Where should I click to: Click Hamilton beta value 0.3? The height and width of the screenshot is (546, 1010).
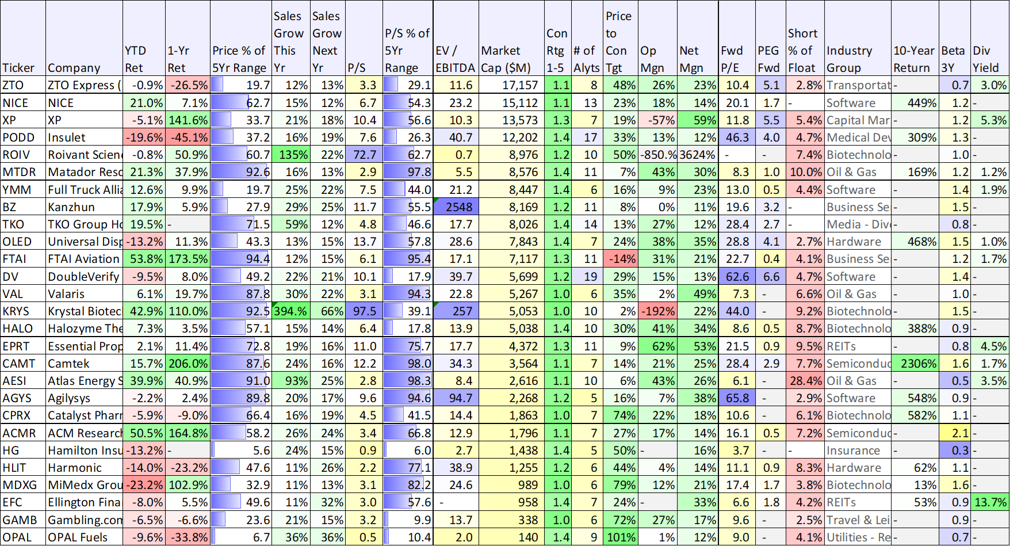coord(955,450)
